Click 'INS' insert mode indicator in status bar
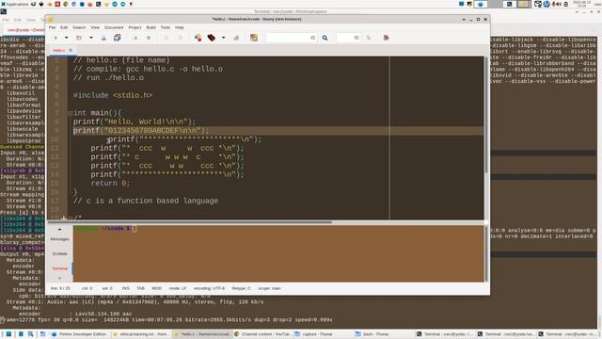Viewport: 602px width, 339px height. pos(125,288)
